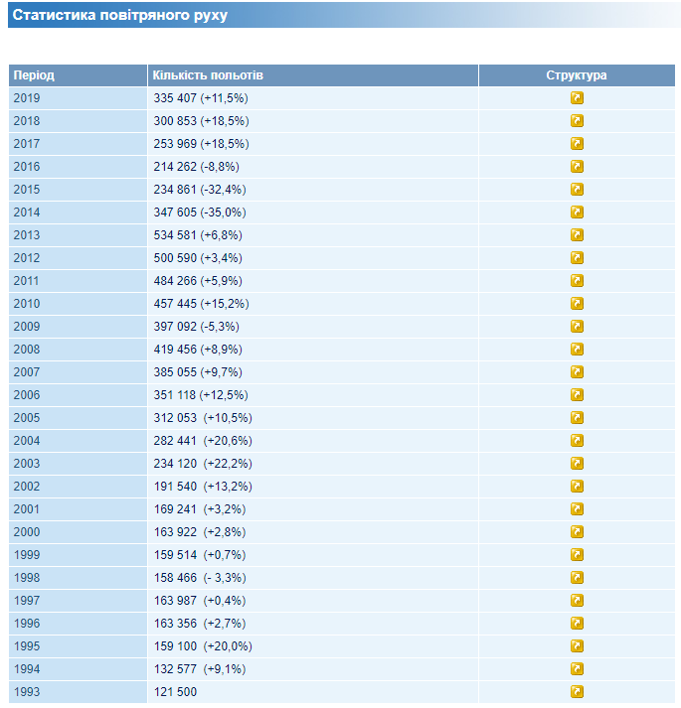Click the yellow arrow icon for 2013
The image size is (681, 708).
tap(577, 235)
